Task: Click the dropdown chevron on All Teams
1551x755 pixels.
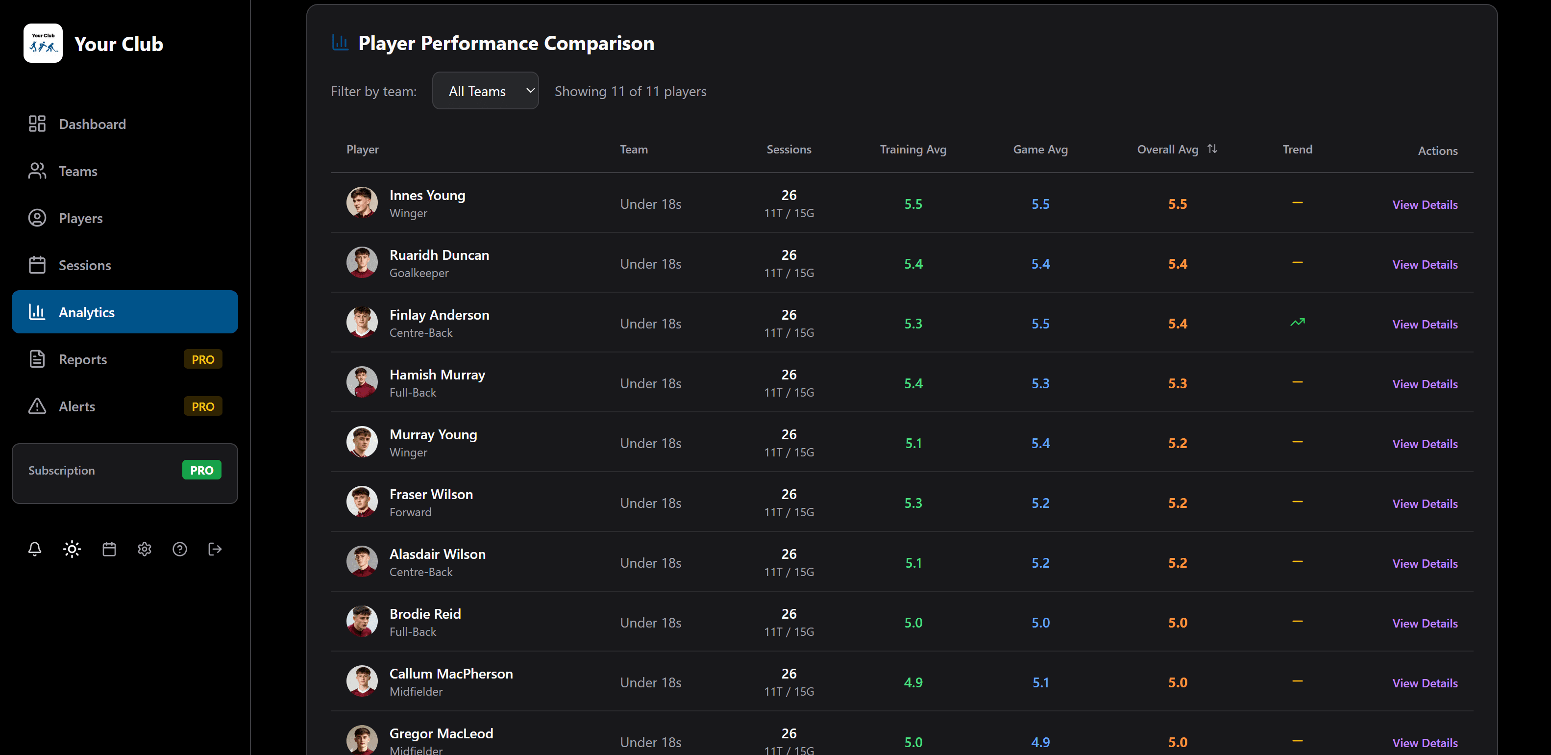Action: [x=529, y=90]
